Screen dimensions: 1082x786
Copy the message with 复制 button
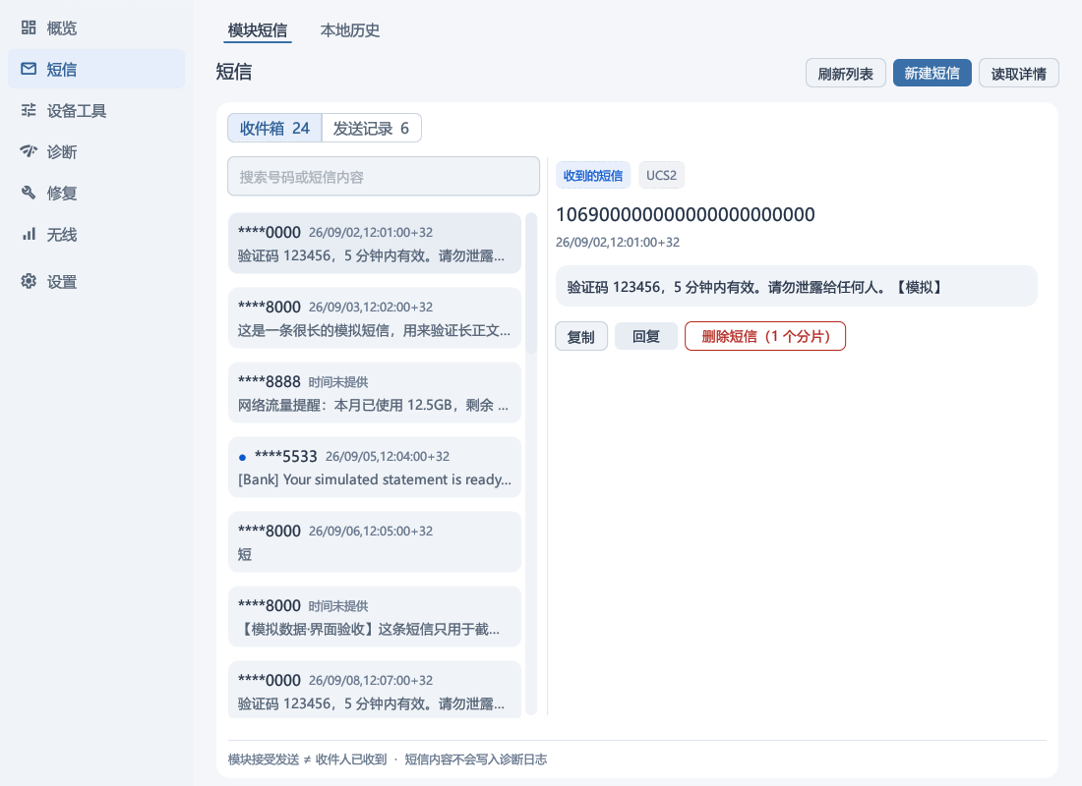581,336
